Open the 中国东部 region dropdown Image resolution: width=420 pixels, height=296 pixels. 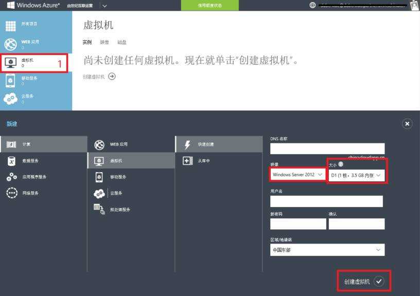click(327, 250)
